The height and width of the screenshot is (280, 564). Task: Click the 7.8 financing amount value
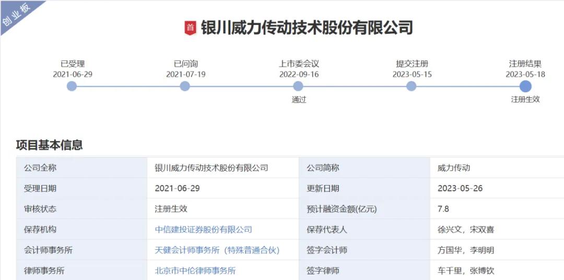[x=443, y=209]
